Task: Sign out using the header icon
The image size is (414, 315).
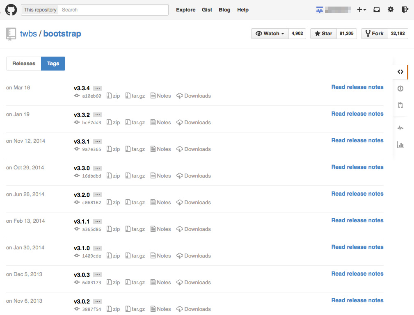Action: (x=405, y=9)
